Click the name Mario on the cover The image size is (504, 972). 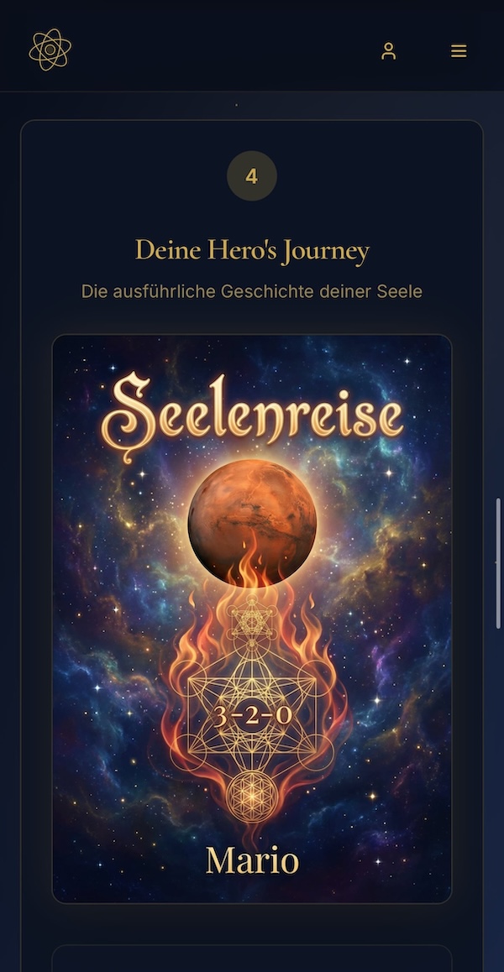(x=252, y=861)
